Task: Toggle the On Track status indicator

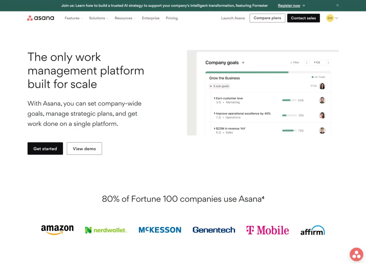Action: tap(319, 77)
